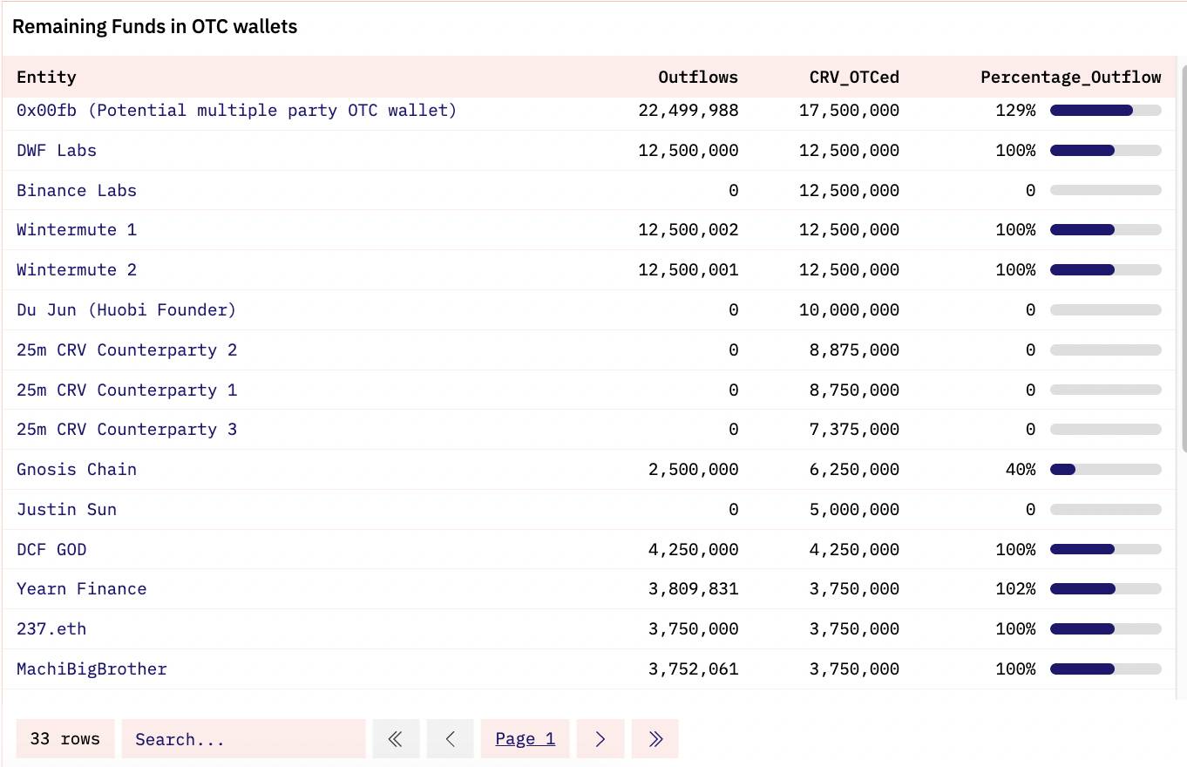The image size is (1187, 767).
Task: Click the 17,500,000 CRV_OTCed value
Action: pyautogui.click(x=850, y=111)
